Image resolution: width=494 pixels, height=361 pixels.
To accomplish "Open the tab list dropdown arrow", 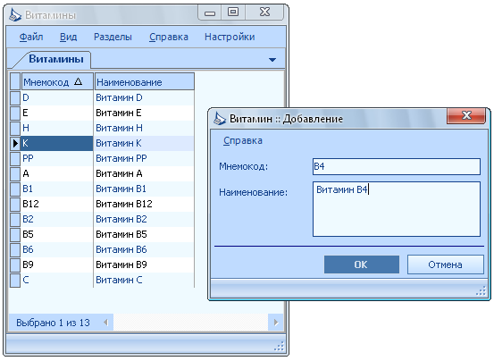I will pos(272,60).
